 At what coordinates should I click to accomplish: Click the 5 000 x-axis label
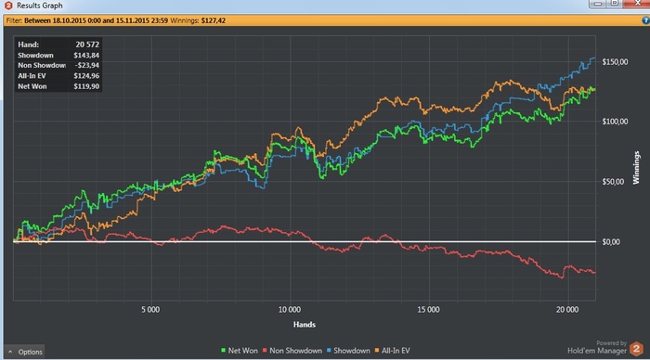(x=150, y=310)
